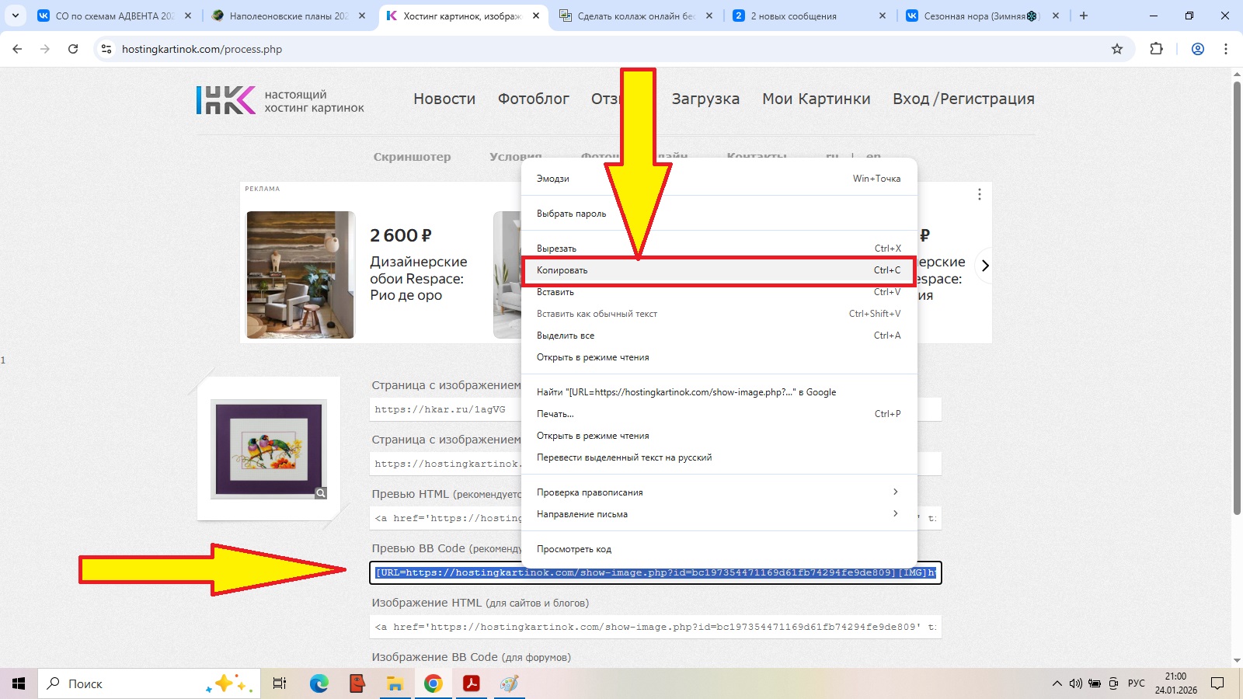Go back to the previous page
This screenshot has height=699, width=1243.
tap(17, 49)
